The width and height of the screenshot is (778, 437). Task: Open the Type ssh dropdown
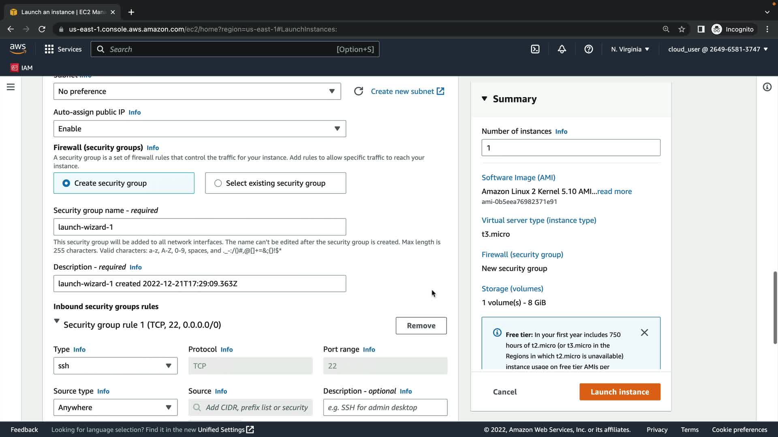tap(115, 366)
